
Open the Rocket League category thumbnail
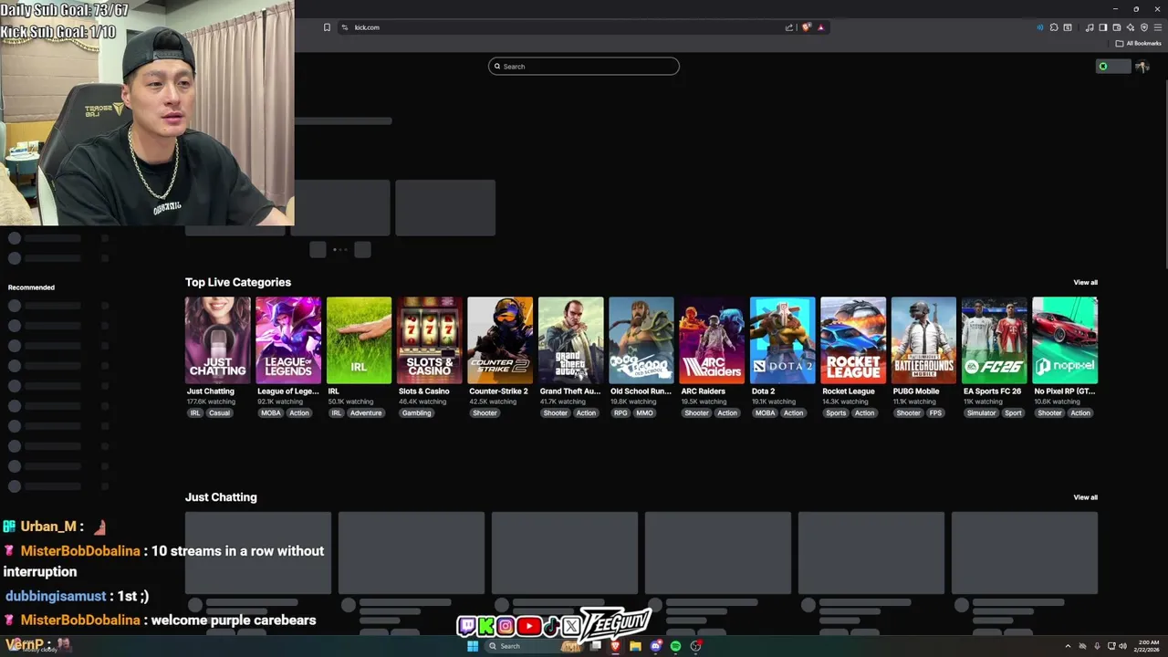[853, 339]
